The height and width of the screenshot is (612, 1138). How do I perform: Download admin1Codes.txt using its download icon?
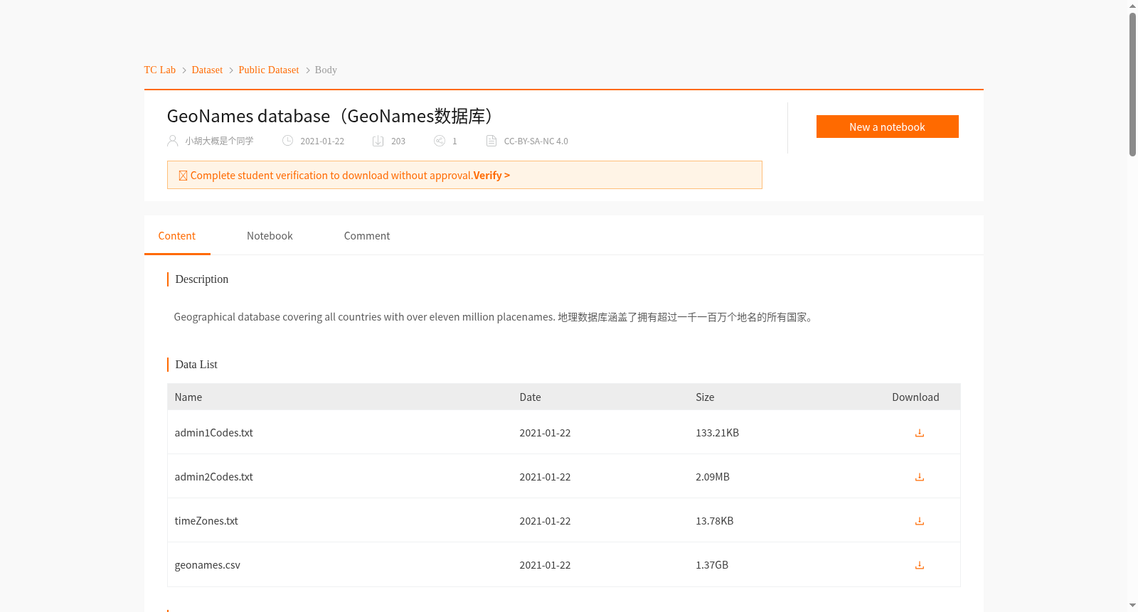pos(919,433)
